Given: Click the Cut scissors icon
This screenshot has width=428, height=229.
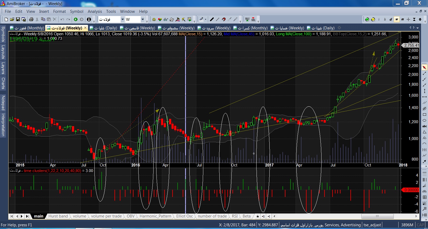Looking at the screenshot, I should click(37, 19).
